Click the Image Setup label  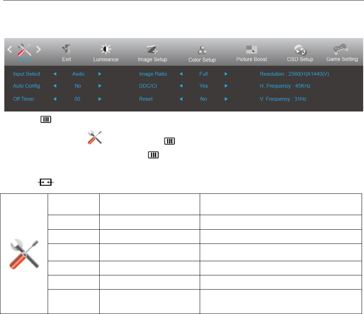[152, 59]
